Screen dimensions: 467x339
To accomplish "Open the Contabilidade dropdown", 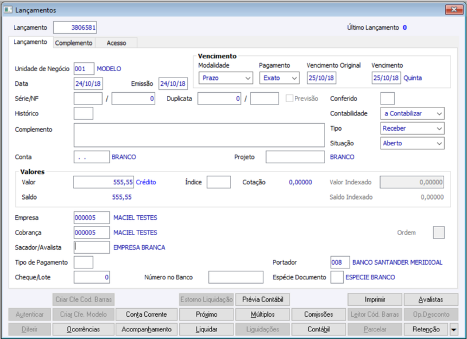I will point(412,113).
